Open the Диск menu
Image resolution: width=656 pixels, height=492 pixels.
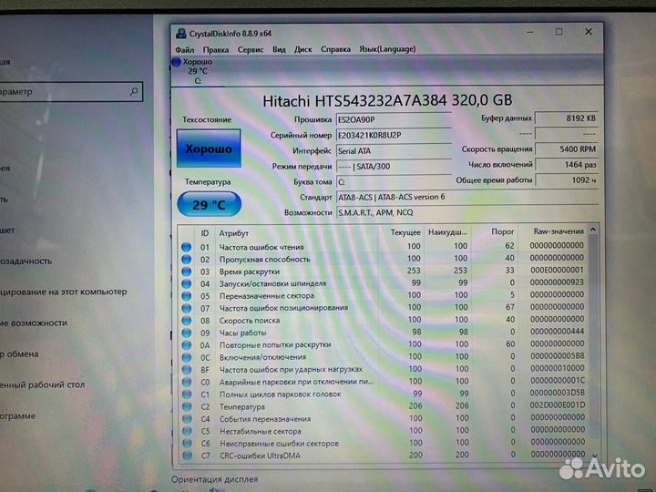[302, 49]
